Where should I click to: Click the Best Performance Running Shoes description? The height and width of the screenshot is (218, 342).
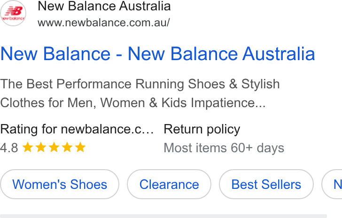140,84
